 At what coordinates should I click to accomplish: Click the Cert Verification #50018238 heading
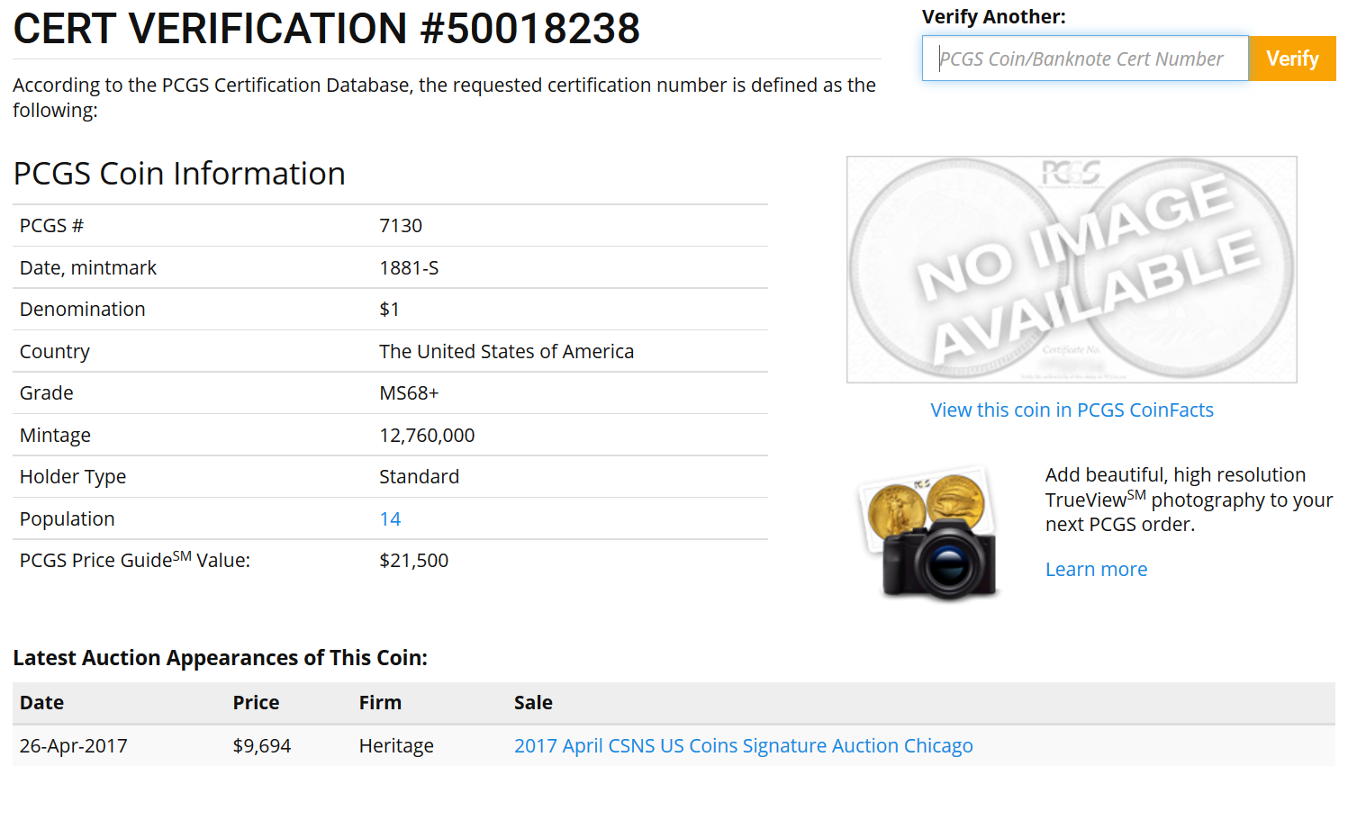click(326, 29)
